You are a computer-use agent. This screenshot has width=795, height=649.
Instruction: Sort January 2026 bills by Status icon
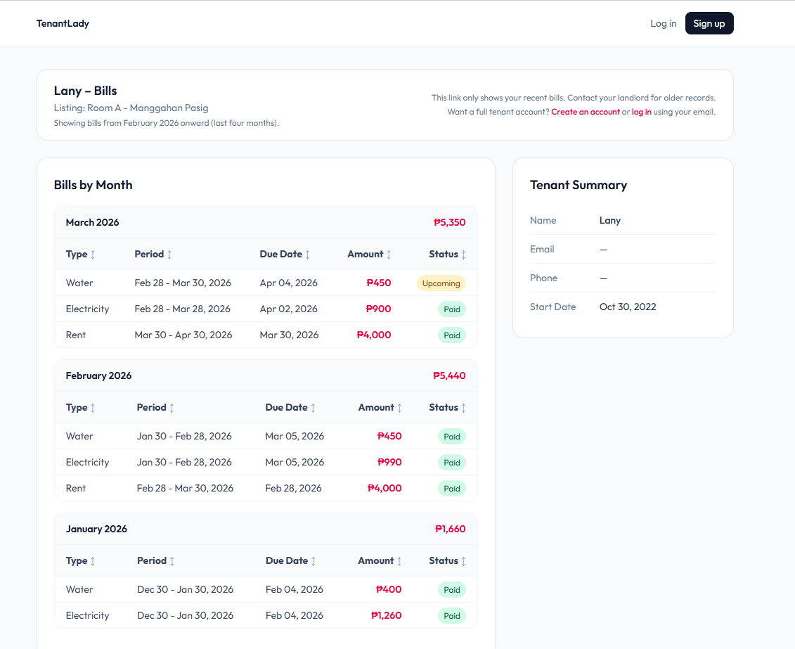pos(463,561)
